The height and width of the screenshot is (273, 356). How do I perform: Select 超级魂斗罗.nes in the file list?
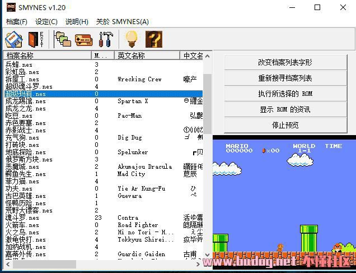tap(29, 86)
